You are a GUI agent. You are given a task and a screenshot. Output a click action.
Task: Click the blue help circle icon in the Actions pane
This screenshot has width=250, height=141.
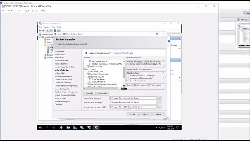[x=169, y=42]
